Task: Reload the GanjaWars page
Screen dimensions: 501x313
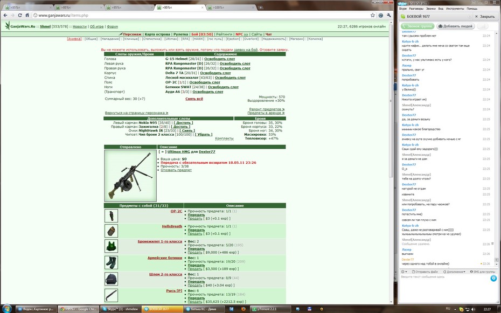Action: pos(20,15)
